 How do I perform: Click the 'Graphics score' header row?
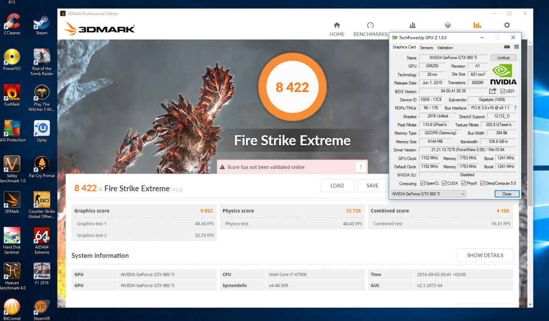[x=144, y=211]
